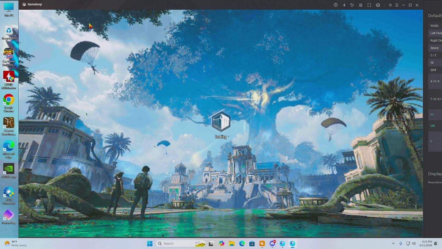The width and height of the screenshot is (442, 249).
Task: Open the clock showing 3:23 PM
Action: [426, 243]
